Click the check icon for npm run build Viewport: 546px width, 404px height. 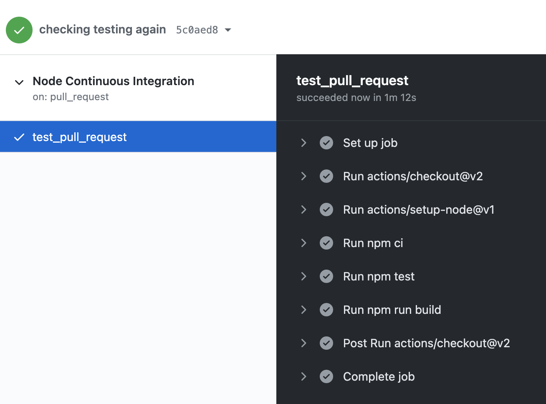point(326,310)
